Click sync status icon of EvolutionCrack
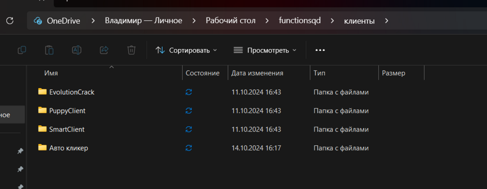 click(188, 92)
